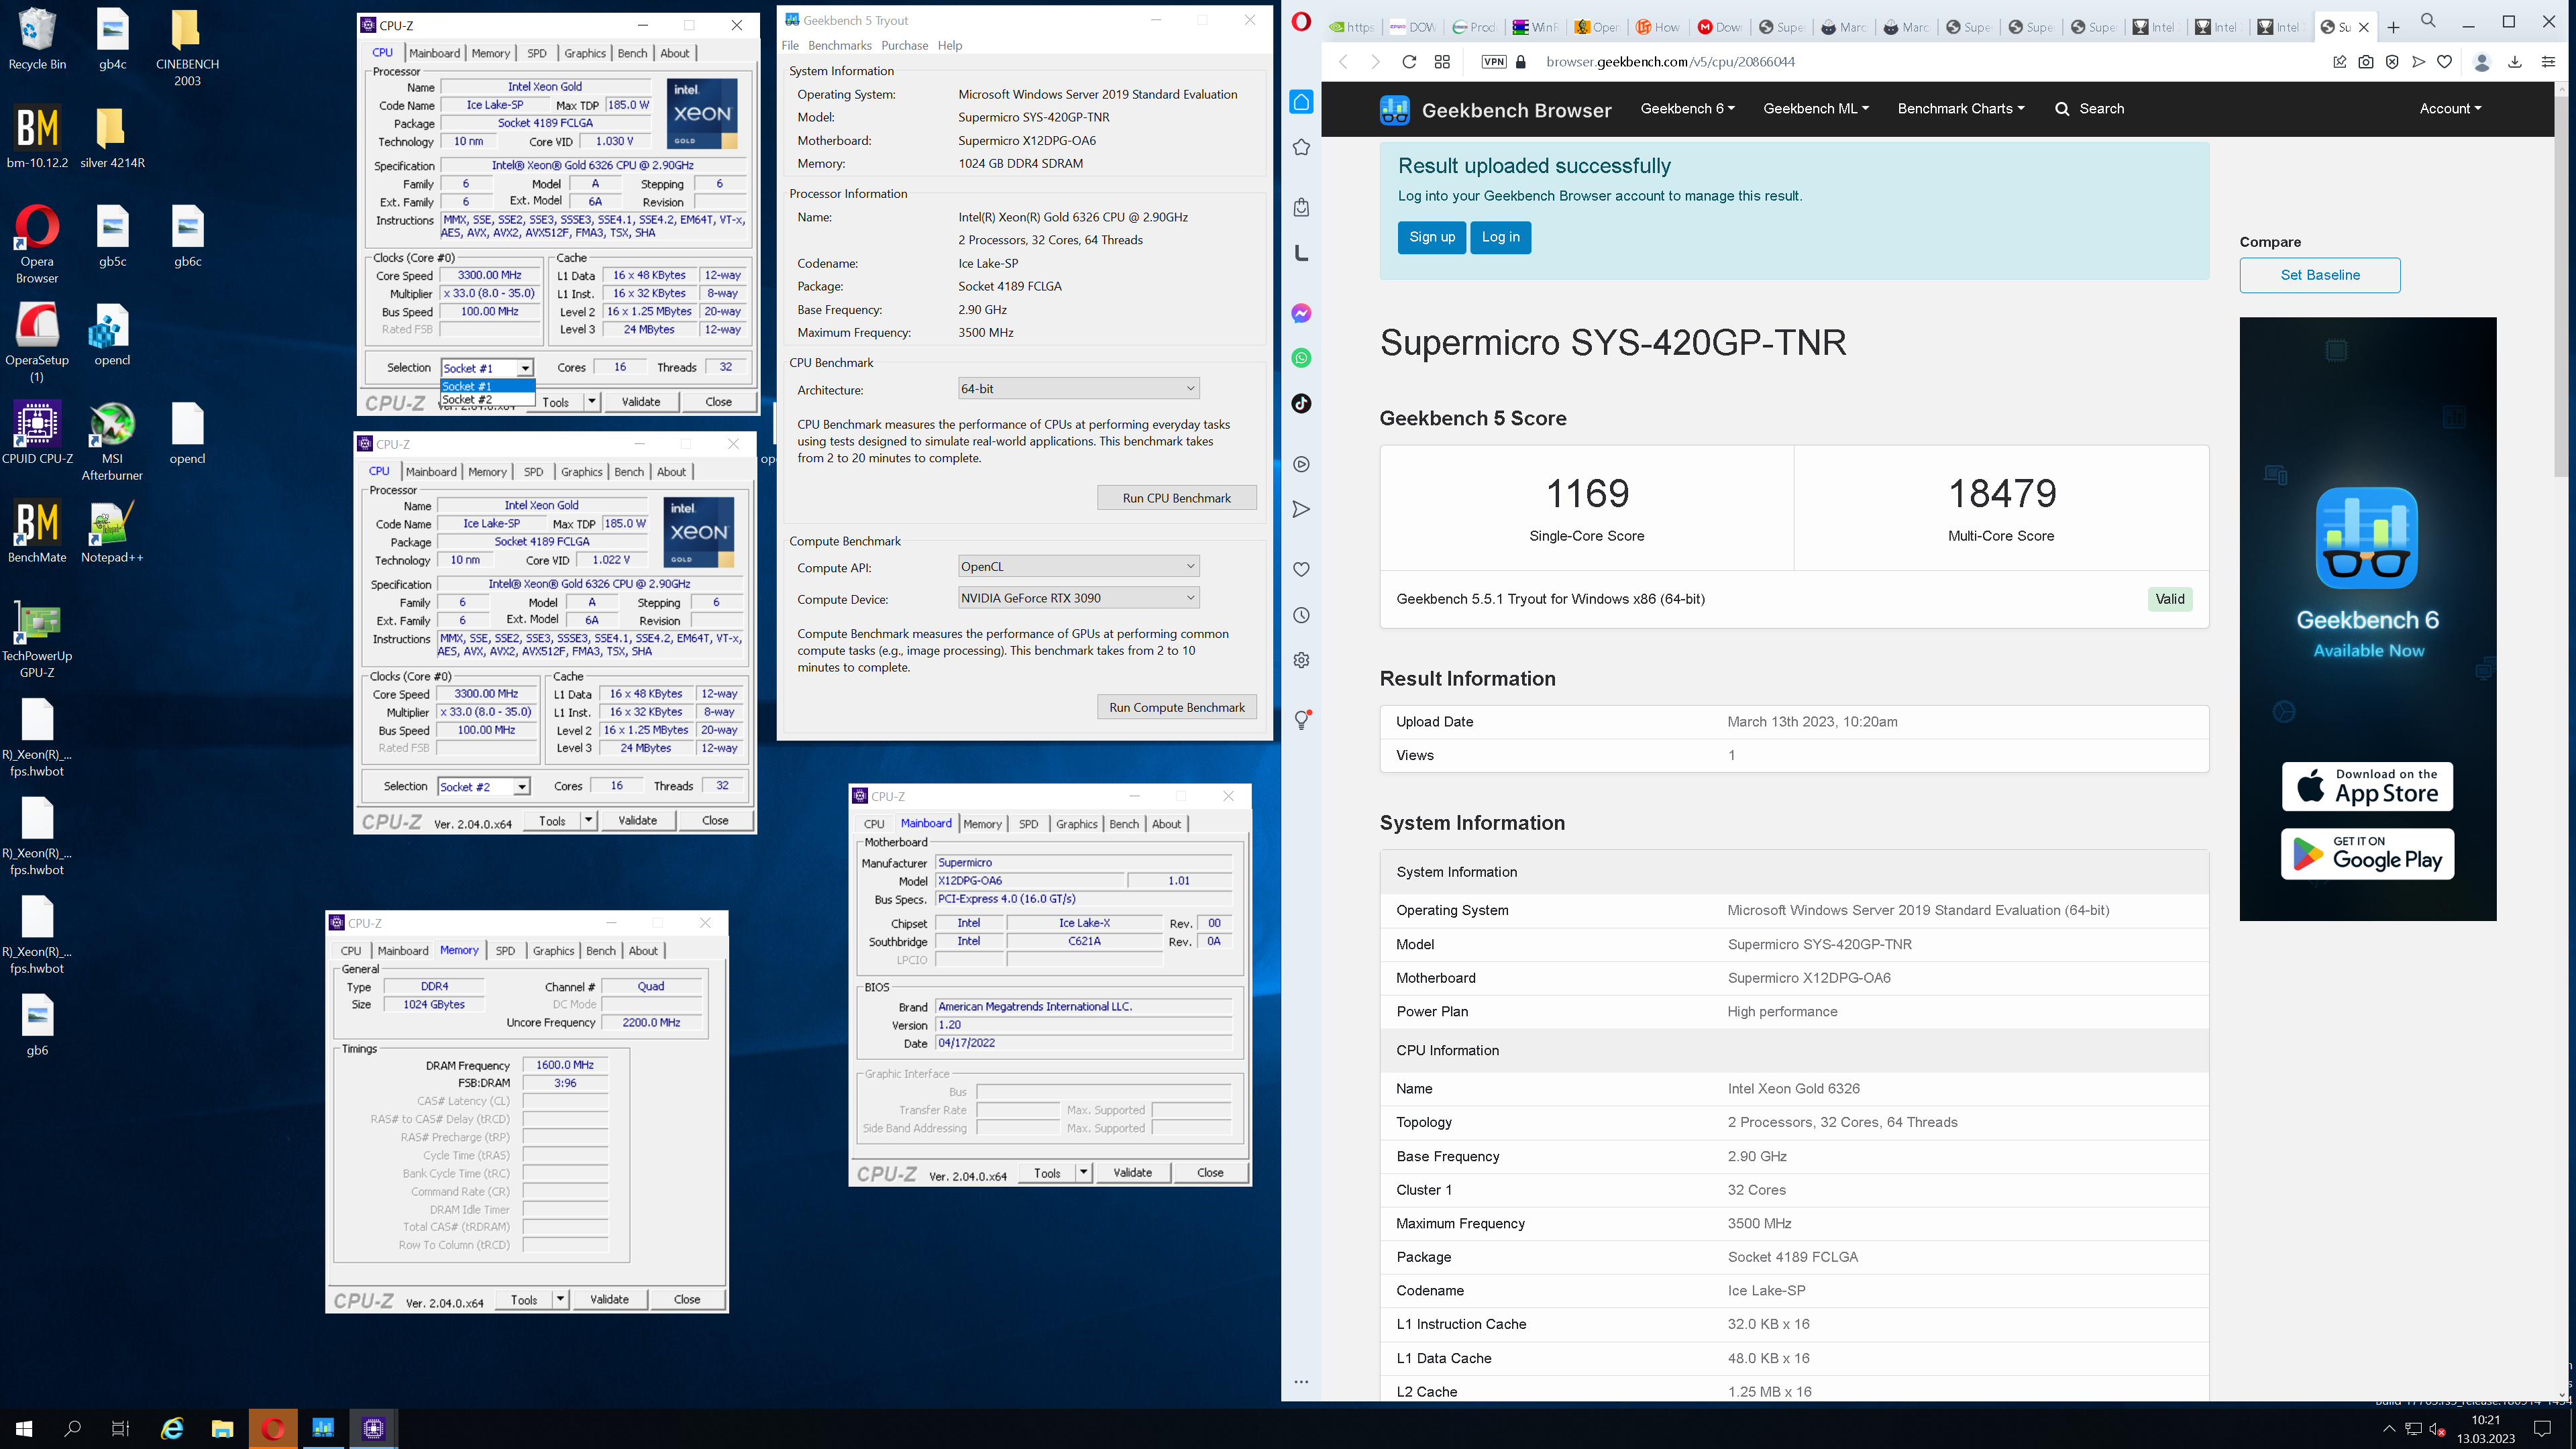This screenshot has height=1449, width=2576.
Task: Open WhatsApp in the Opera sidebar
Action: 1301,358
